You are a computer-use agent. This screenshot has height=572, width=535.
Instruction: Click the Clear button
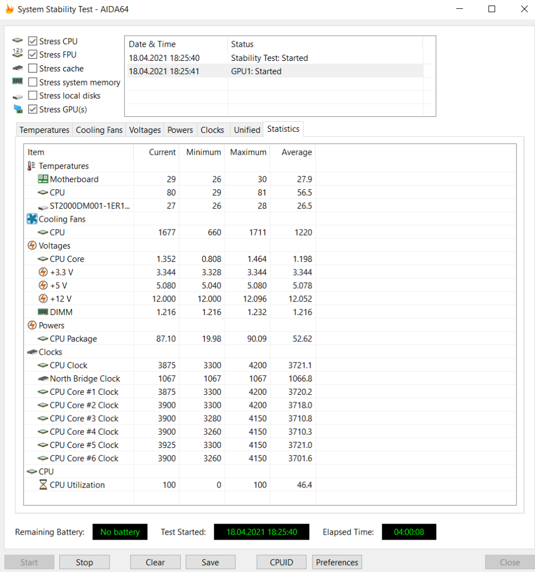coord(155,562)
